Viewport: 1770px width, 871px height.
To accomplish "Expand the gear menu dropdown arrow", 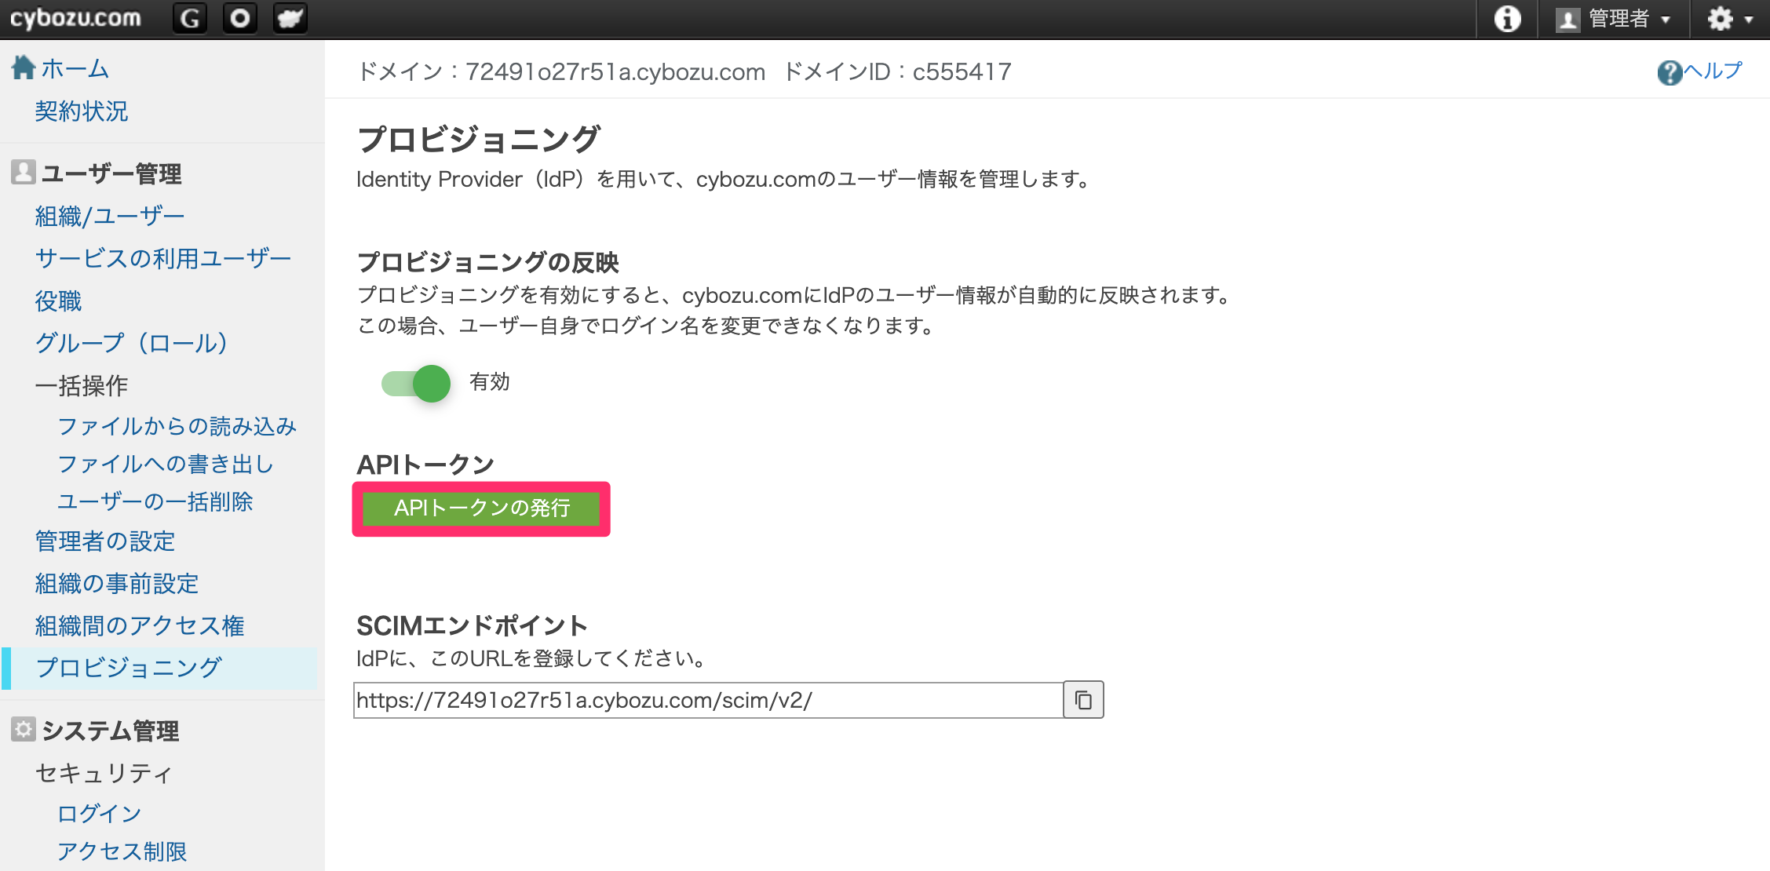I will (x=1749, y=20).
